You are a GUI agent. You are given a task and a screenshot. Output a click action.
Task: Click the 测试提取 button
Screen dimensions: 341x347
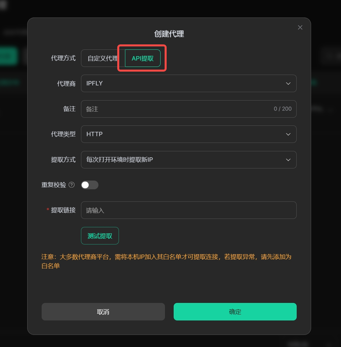coord(100,236)
